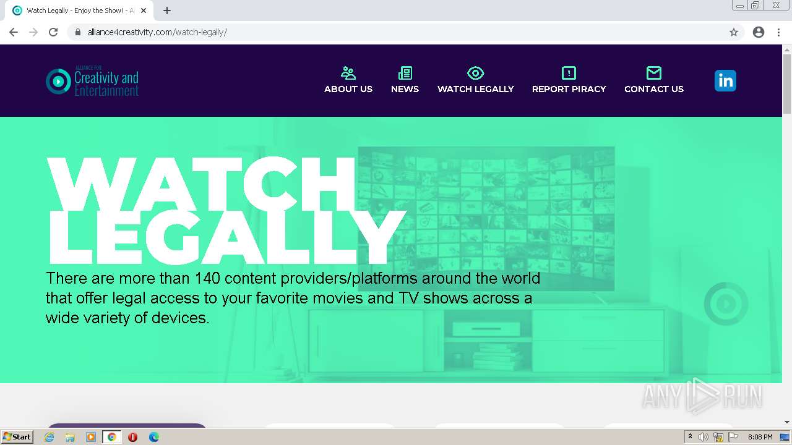Screen dimensions: 792x445
Task: Open the About Us people icon
Action: 348,73
